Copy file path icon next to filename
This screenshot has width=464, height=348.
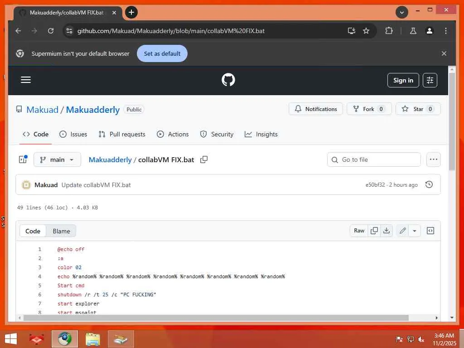coord(204,160)
